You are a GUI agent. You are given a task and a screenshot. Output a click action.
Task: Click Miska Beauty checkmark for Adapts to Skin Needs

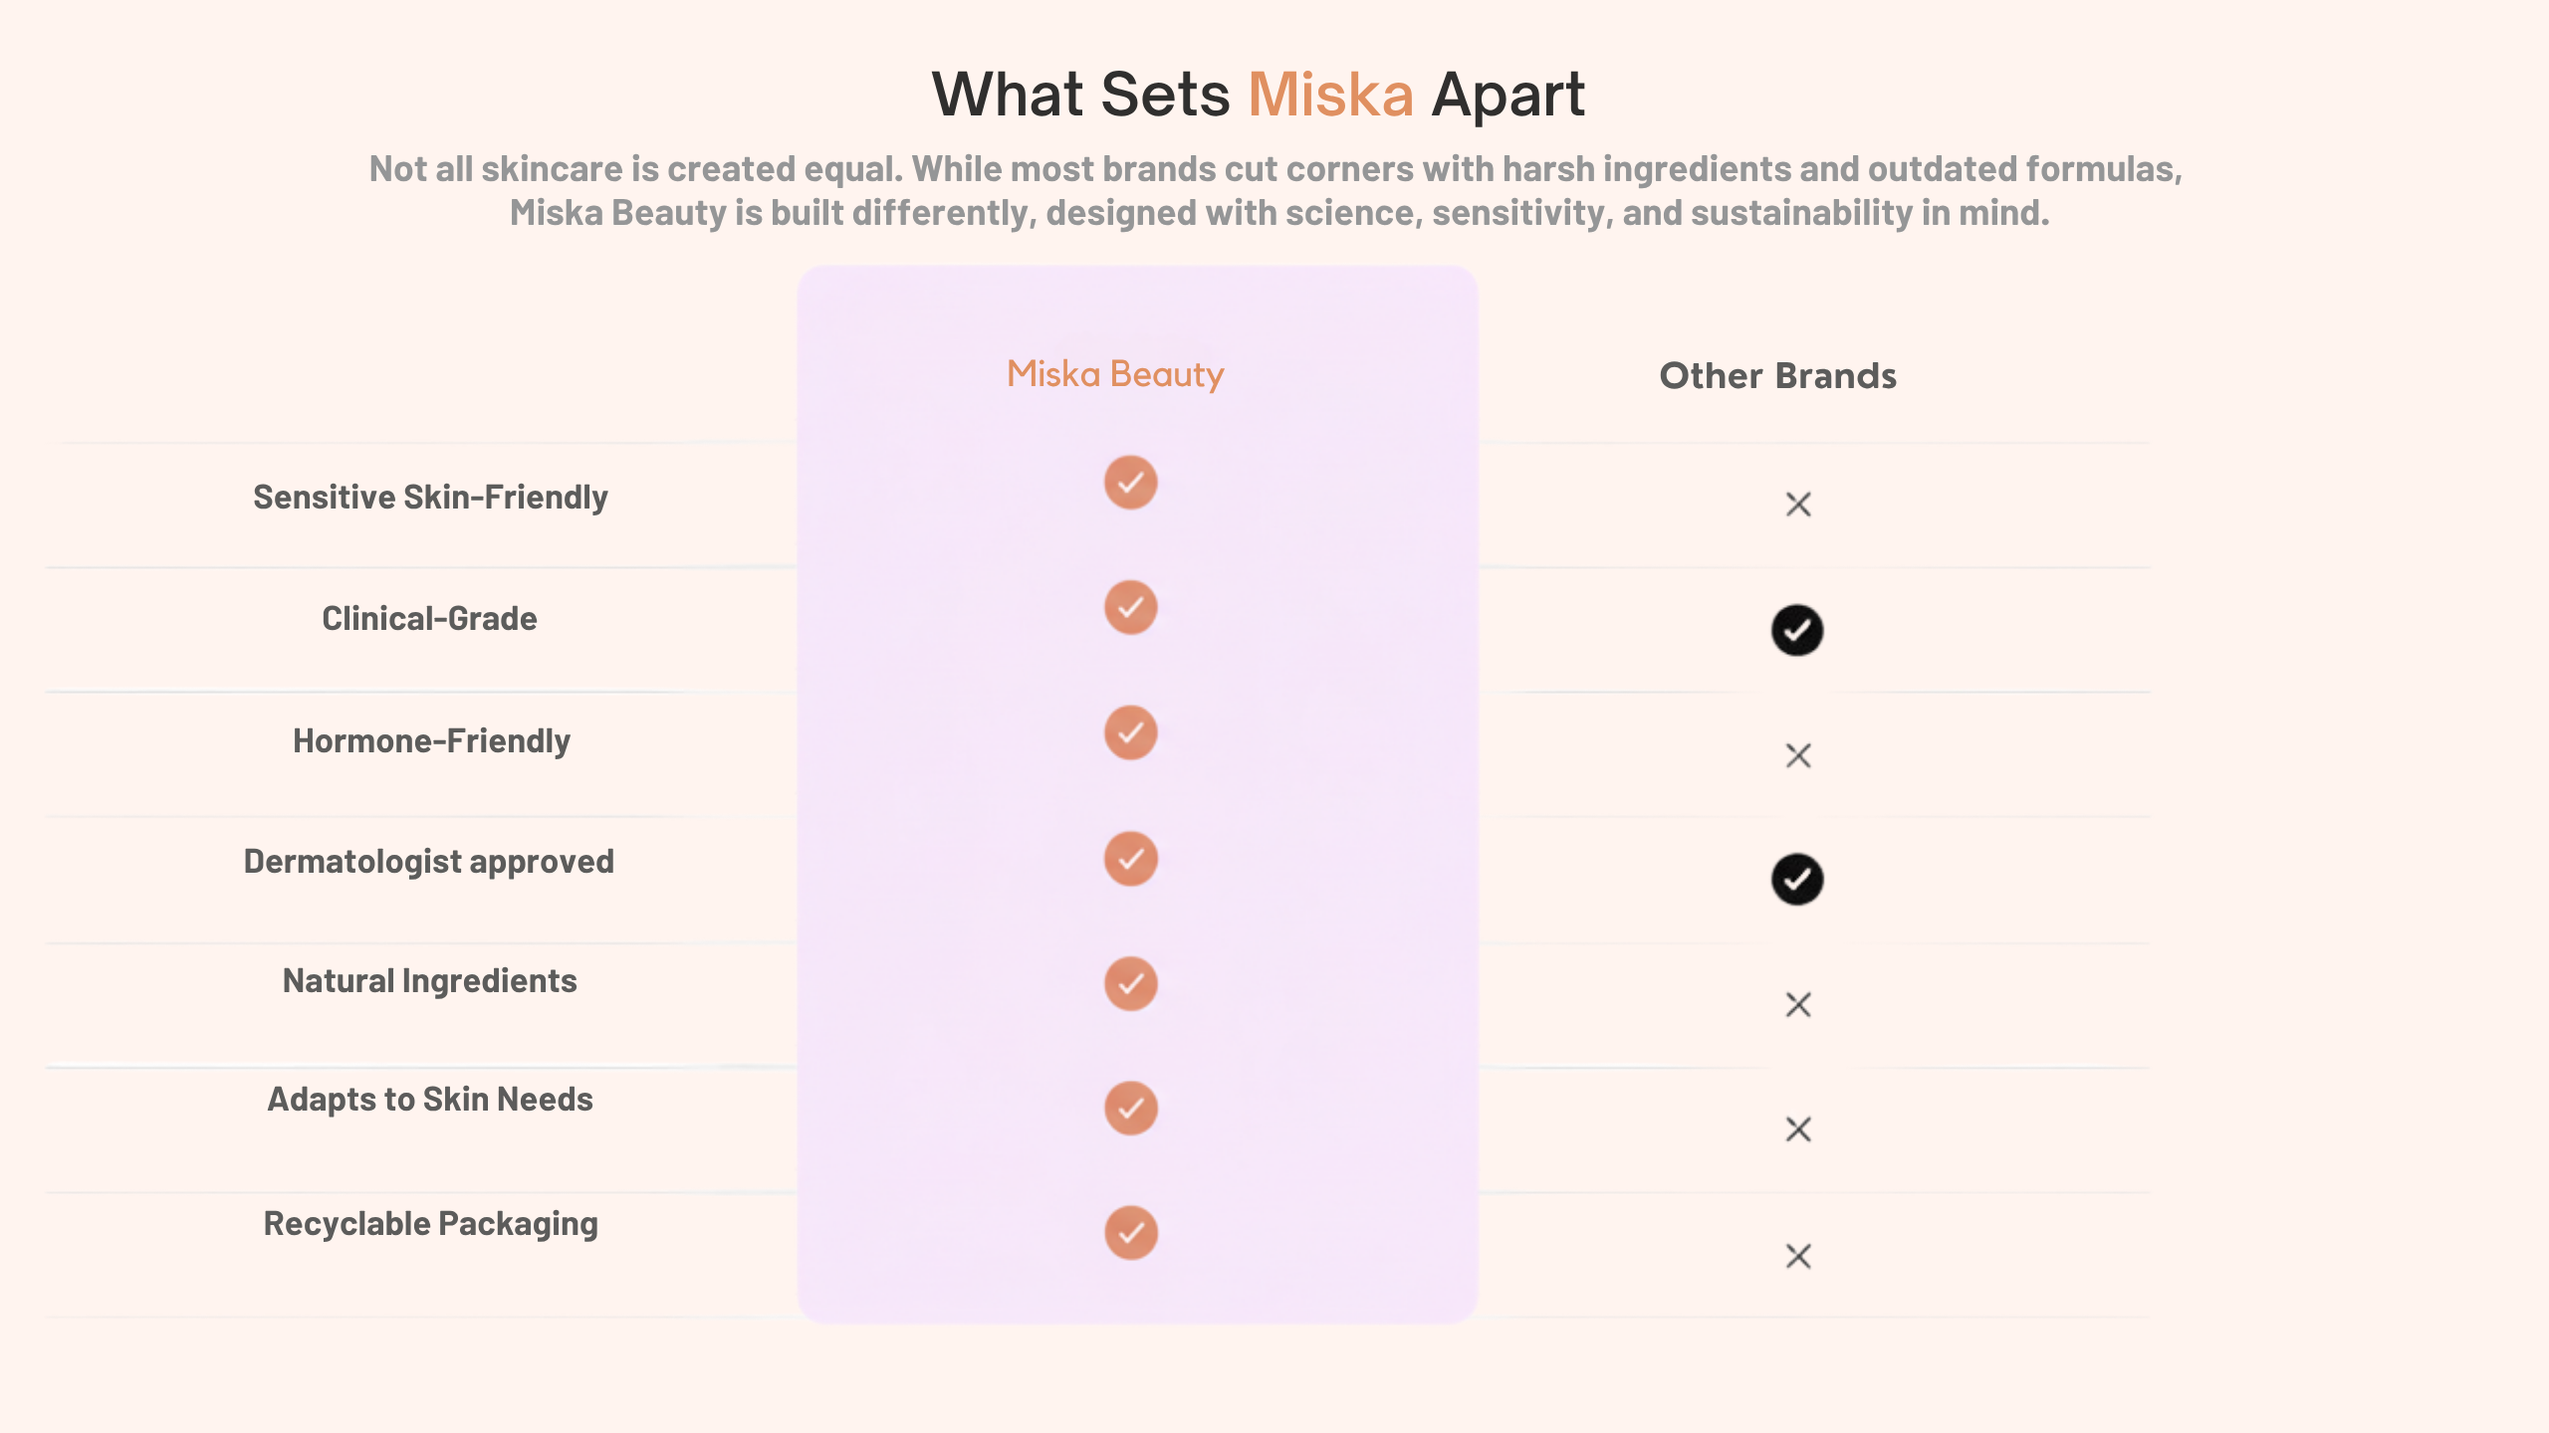pos(1130,1108)
